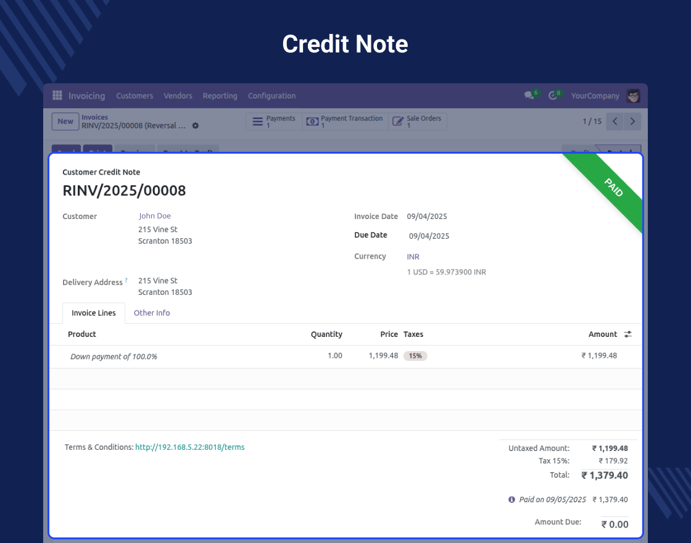
Task: Open the John Doe customer link
Action: pos(155,215)
